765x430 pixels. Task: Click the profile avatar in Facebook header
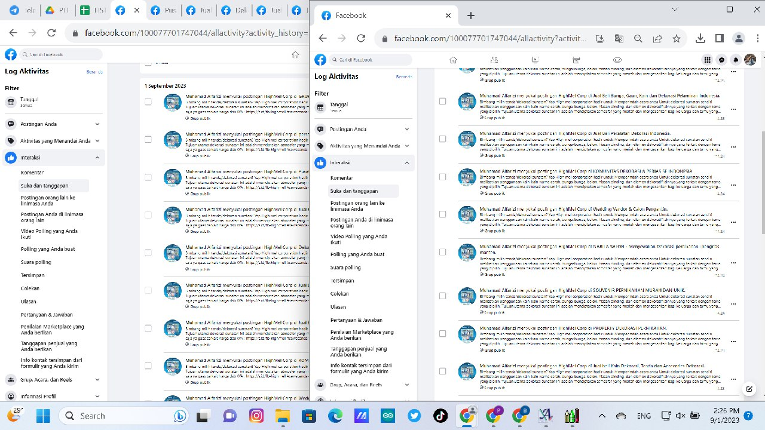[x=750, y=60]
